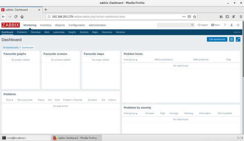
Task: Open the Zabbix user profile icon
Action: (232, 25)
